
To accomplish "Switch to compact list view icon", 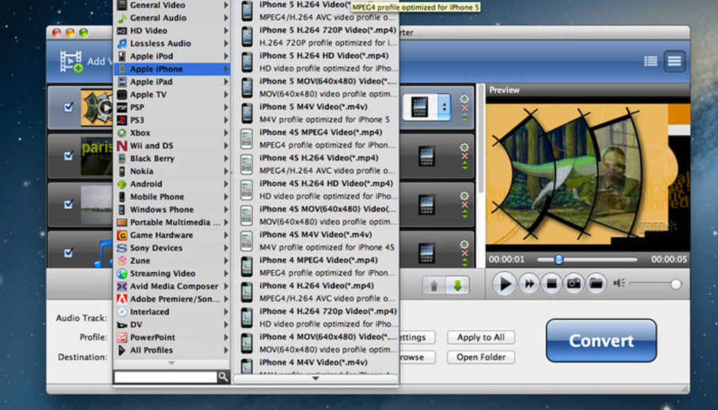I will click(674, 61).
